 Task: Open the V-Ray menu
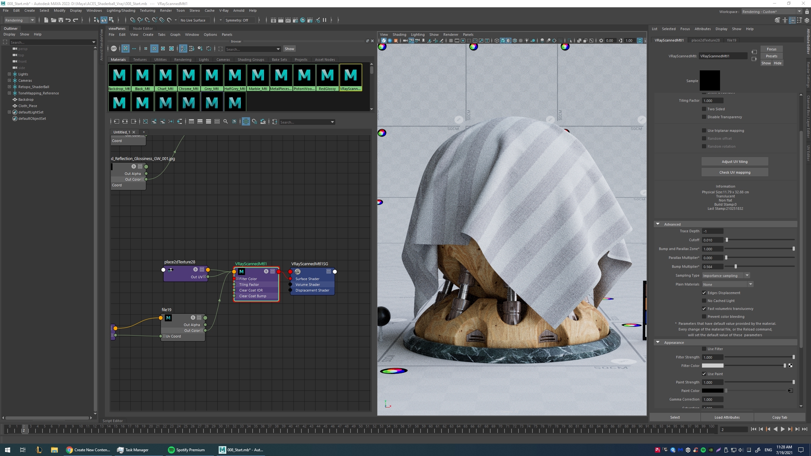pos(223,10)
